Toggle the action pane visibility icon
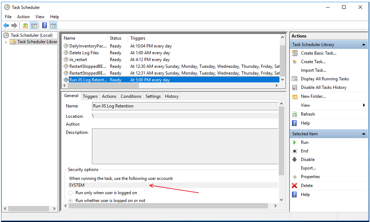 [x=53, y=25]
